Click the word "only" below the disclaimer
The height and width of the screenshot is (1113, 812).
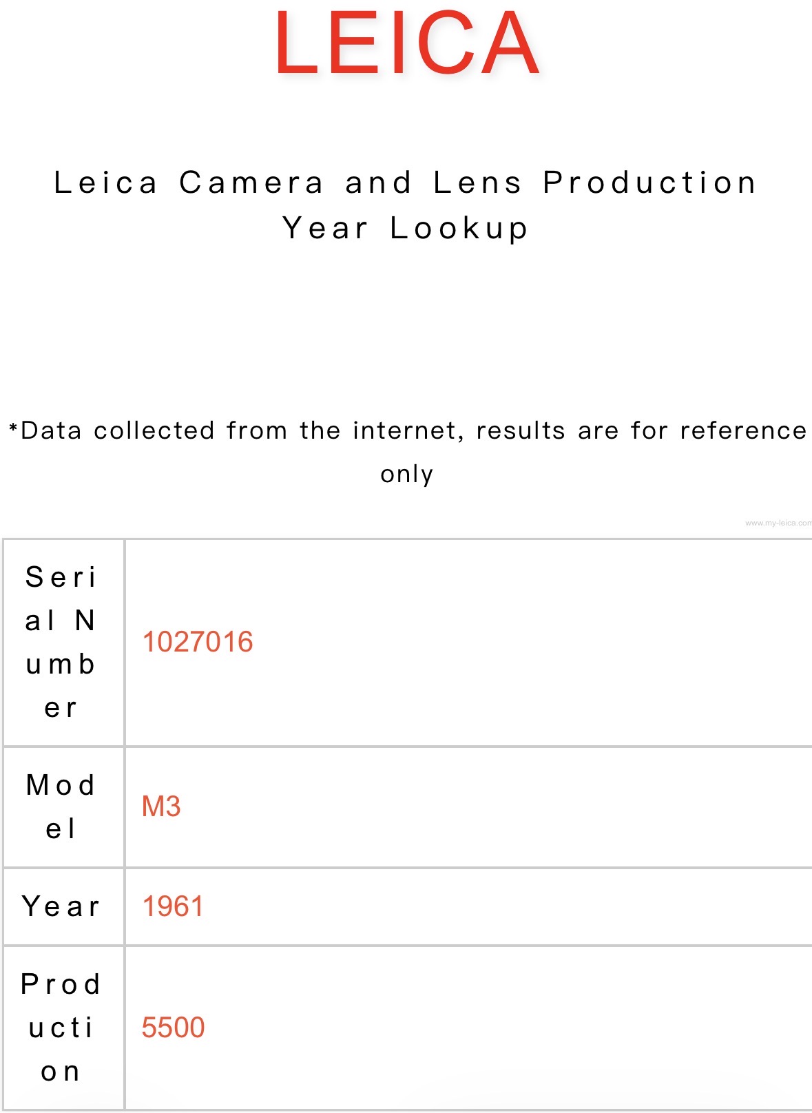(x=406, y=475)
